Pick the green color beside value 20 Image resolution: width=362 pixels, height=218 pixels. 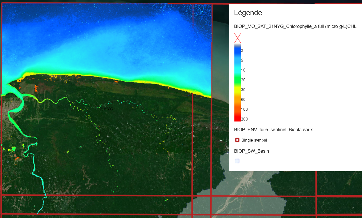click(x=237, y=80)
